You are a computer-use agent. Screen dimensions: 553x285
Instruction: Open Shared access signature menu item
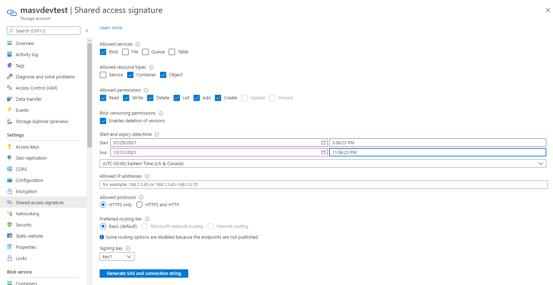[x=43, y=202]
